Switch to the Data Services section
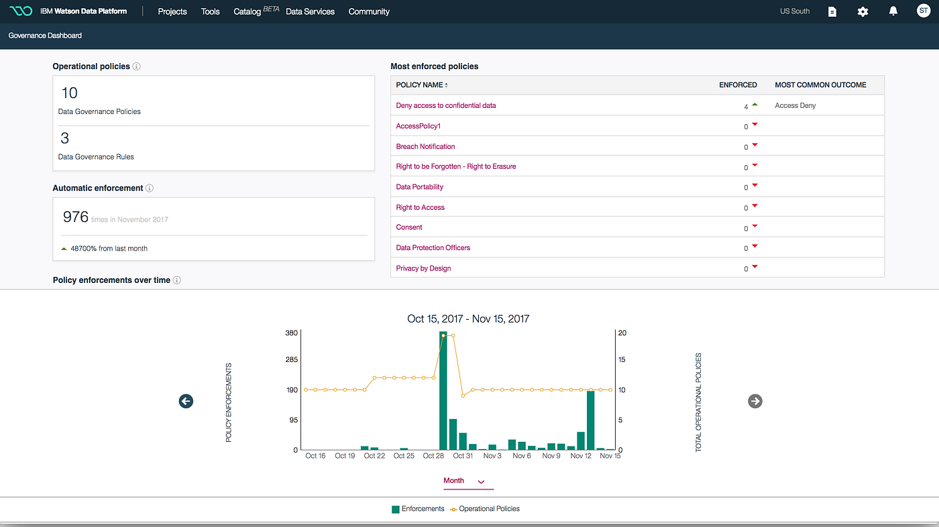Viewport: 939px width, 527px height. (309, 11)
